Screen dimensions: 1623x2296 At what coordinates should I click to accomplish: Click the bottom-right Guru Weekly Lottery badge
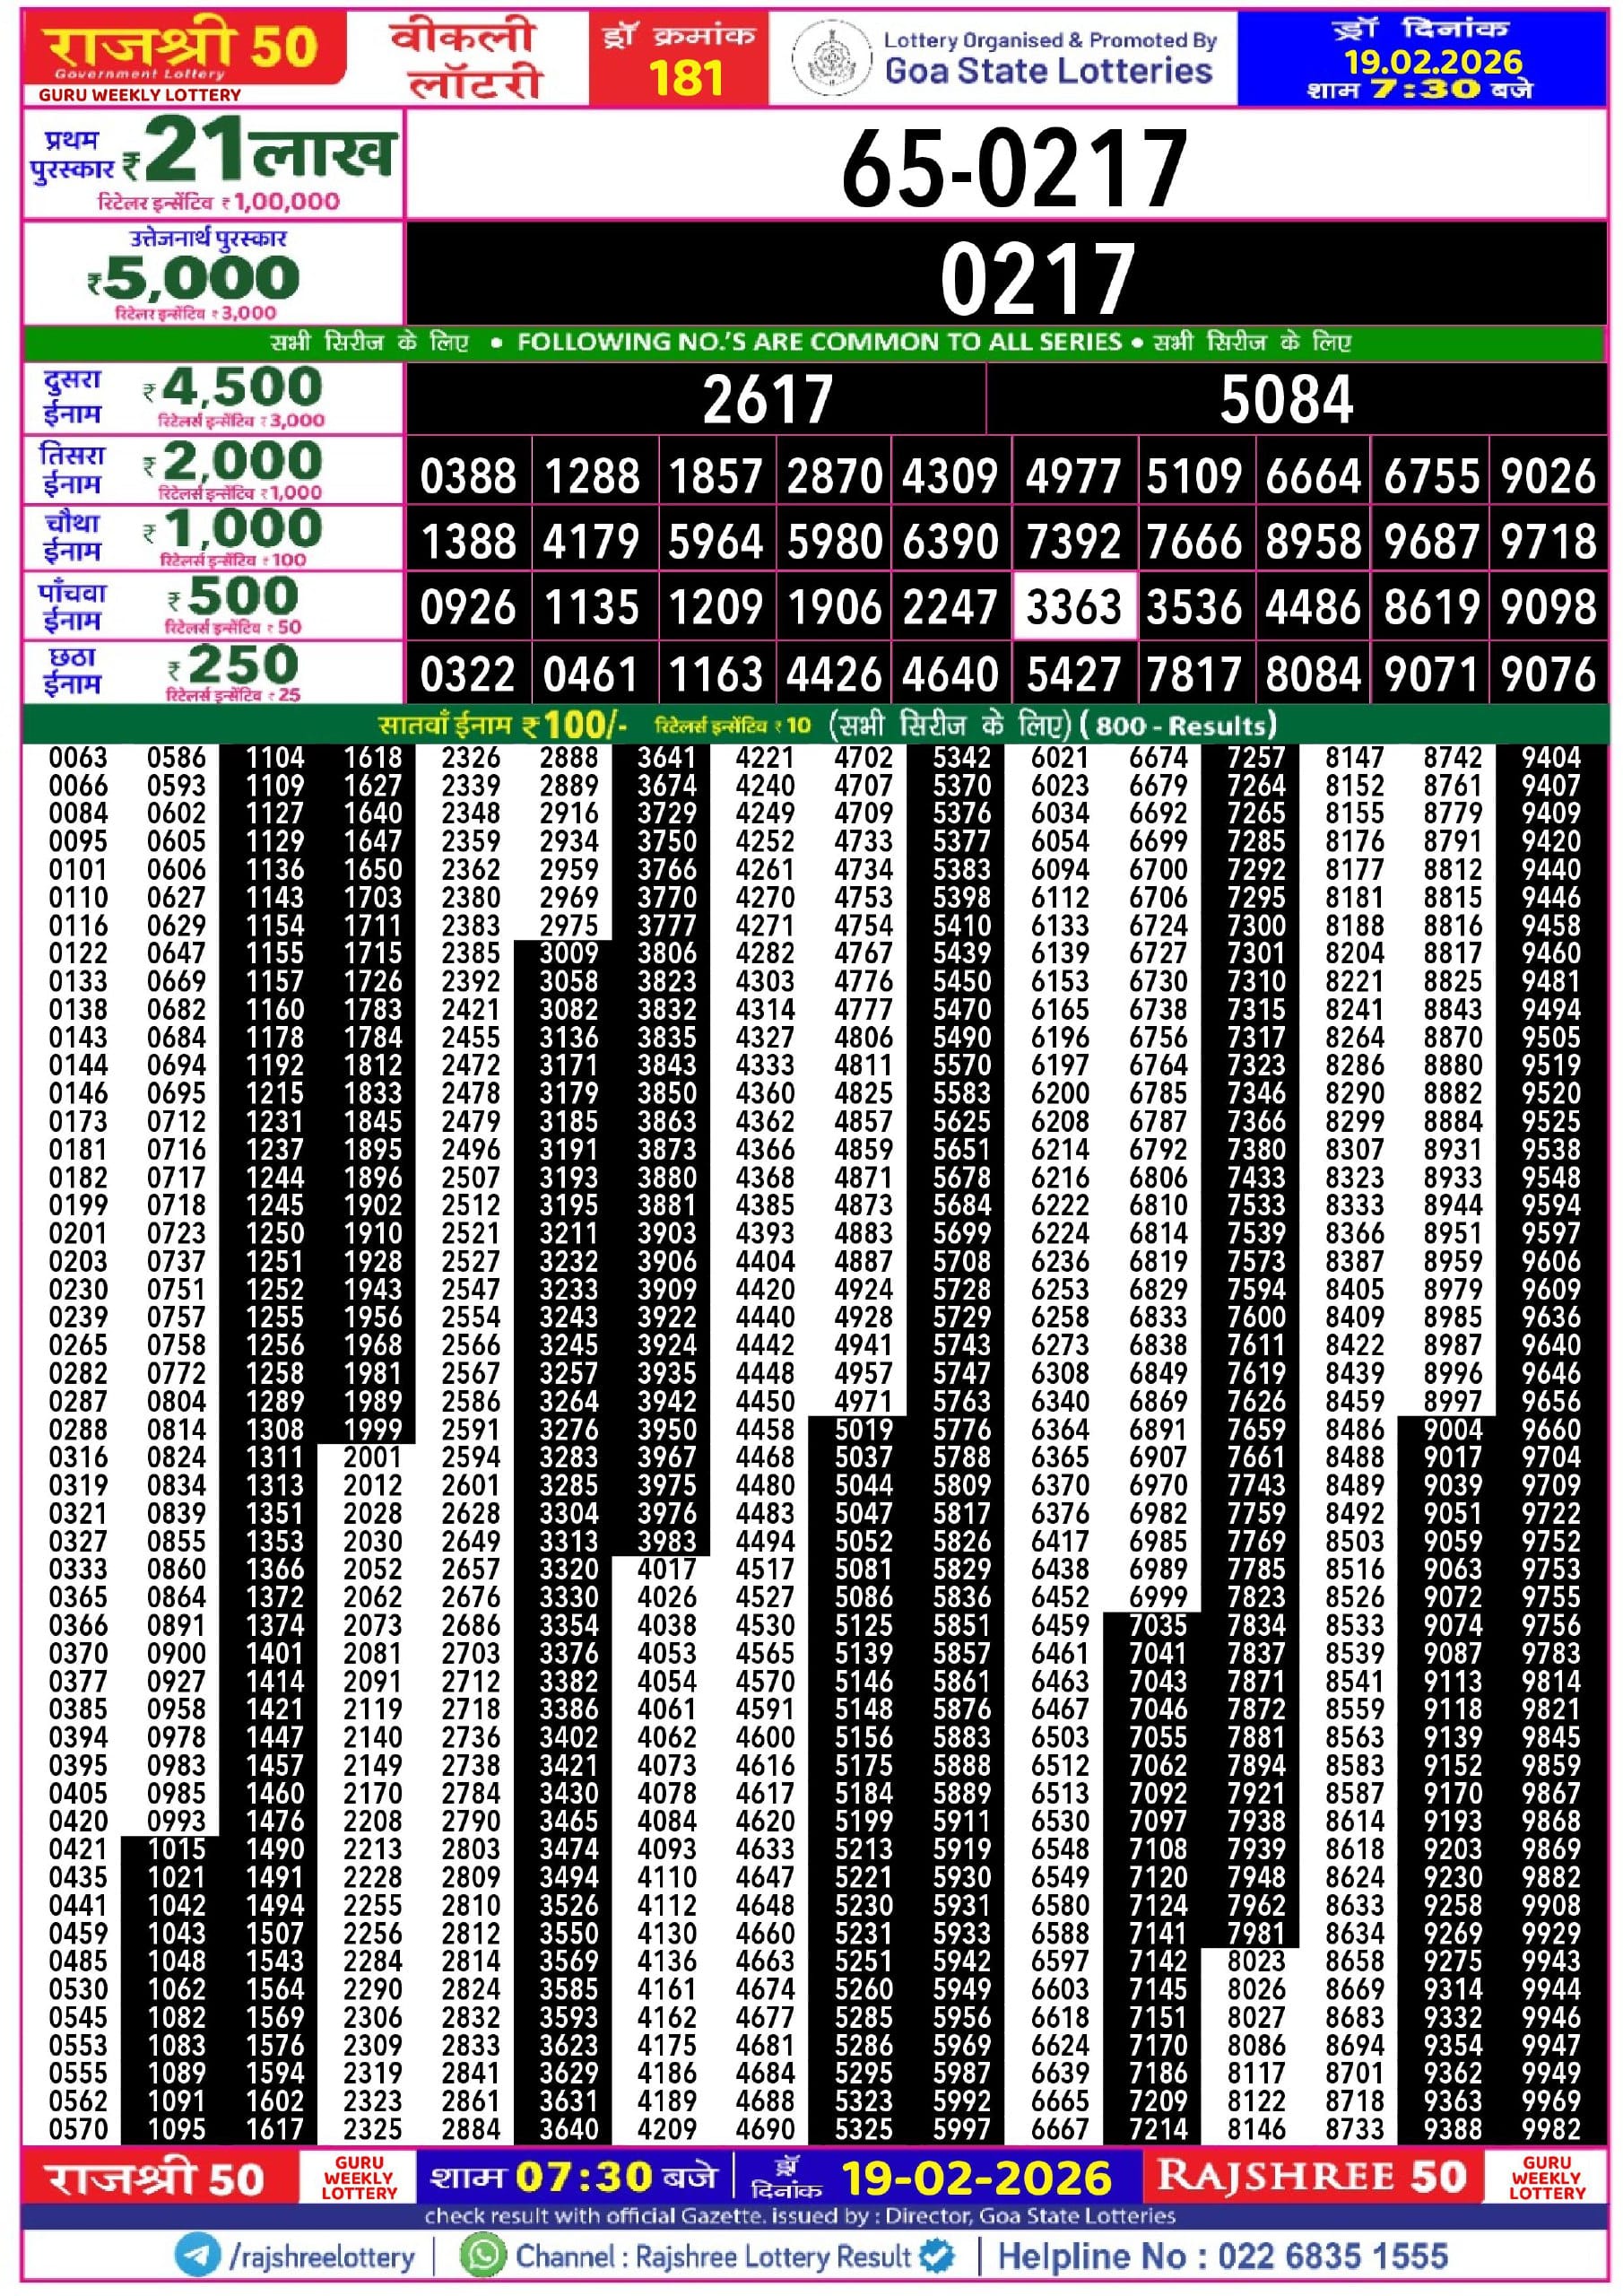[1546, 2177]
